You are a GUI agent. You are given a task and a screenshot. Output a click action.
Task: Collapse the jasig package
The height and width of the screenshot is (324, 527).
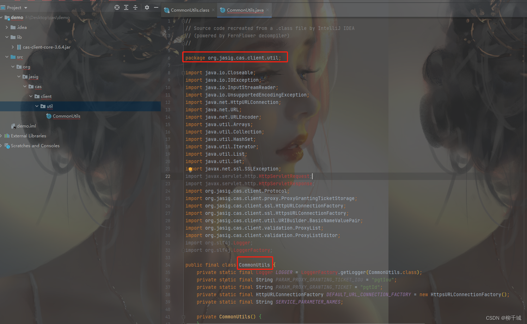pos(19,76)
